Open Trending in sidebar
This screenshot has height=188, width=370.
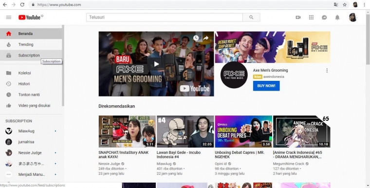tap(31, 44)
